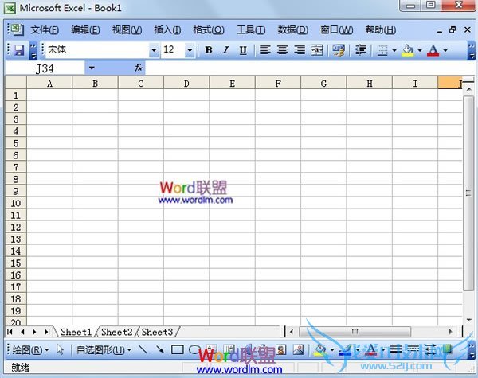Open the 视图(V) menu
Screen dimensions: 478x378
click(127, 30)
